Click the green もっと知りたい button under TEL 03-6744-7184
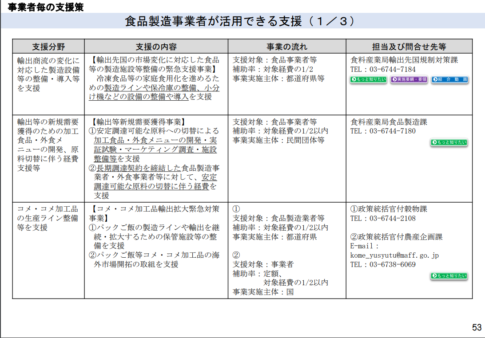This screenshot has height=338, width=485. coord(368,79)
